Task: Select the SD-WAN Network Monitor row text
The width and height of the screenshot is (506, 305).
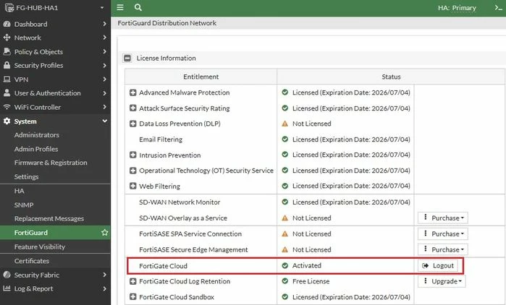Action: tap(180, 202)
